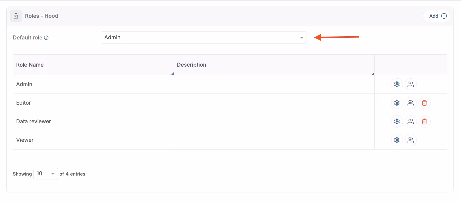Delete the Editor role
461x203 pixels.
[424, 103]
